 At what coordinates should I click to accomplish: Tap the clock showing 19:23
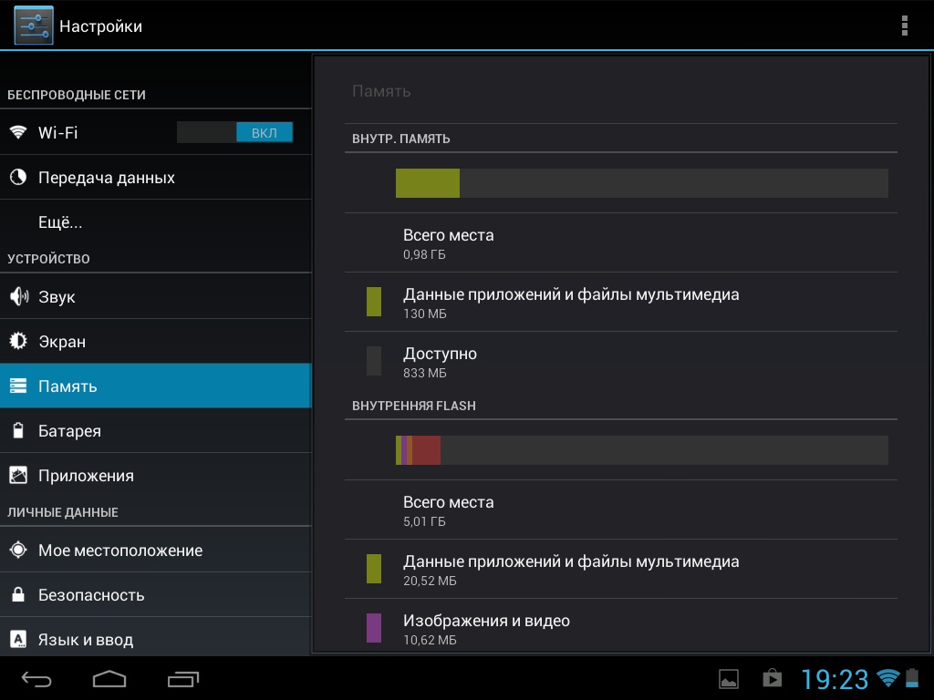pyautogui.click(x=835, y=679)
